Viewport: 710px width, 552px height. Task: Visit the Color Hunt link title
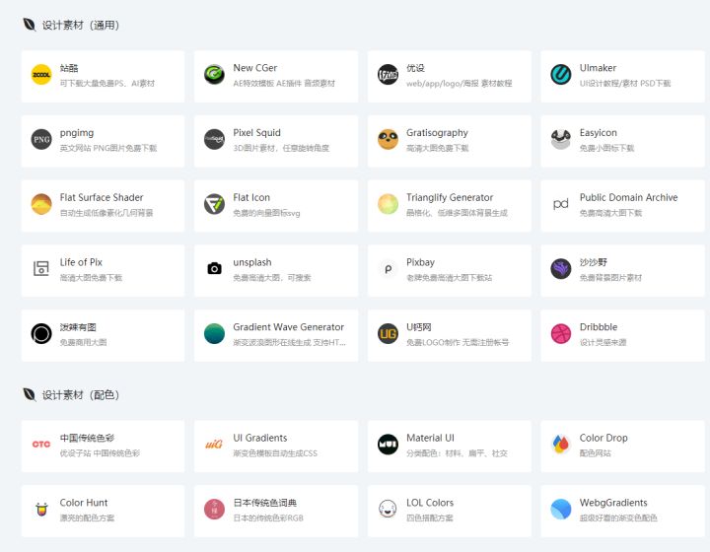click(84, 503)
